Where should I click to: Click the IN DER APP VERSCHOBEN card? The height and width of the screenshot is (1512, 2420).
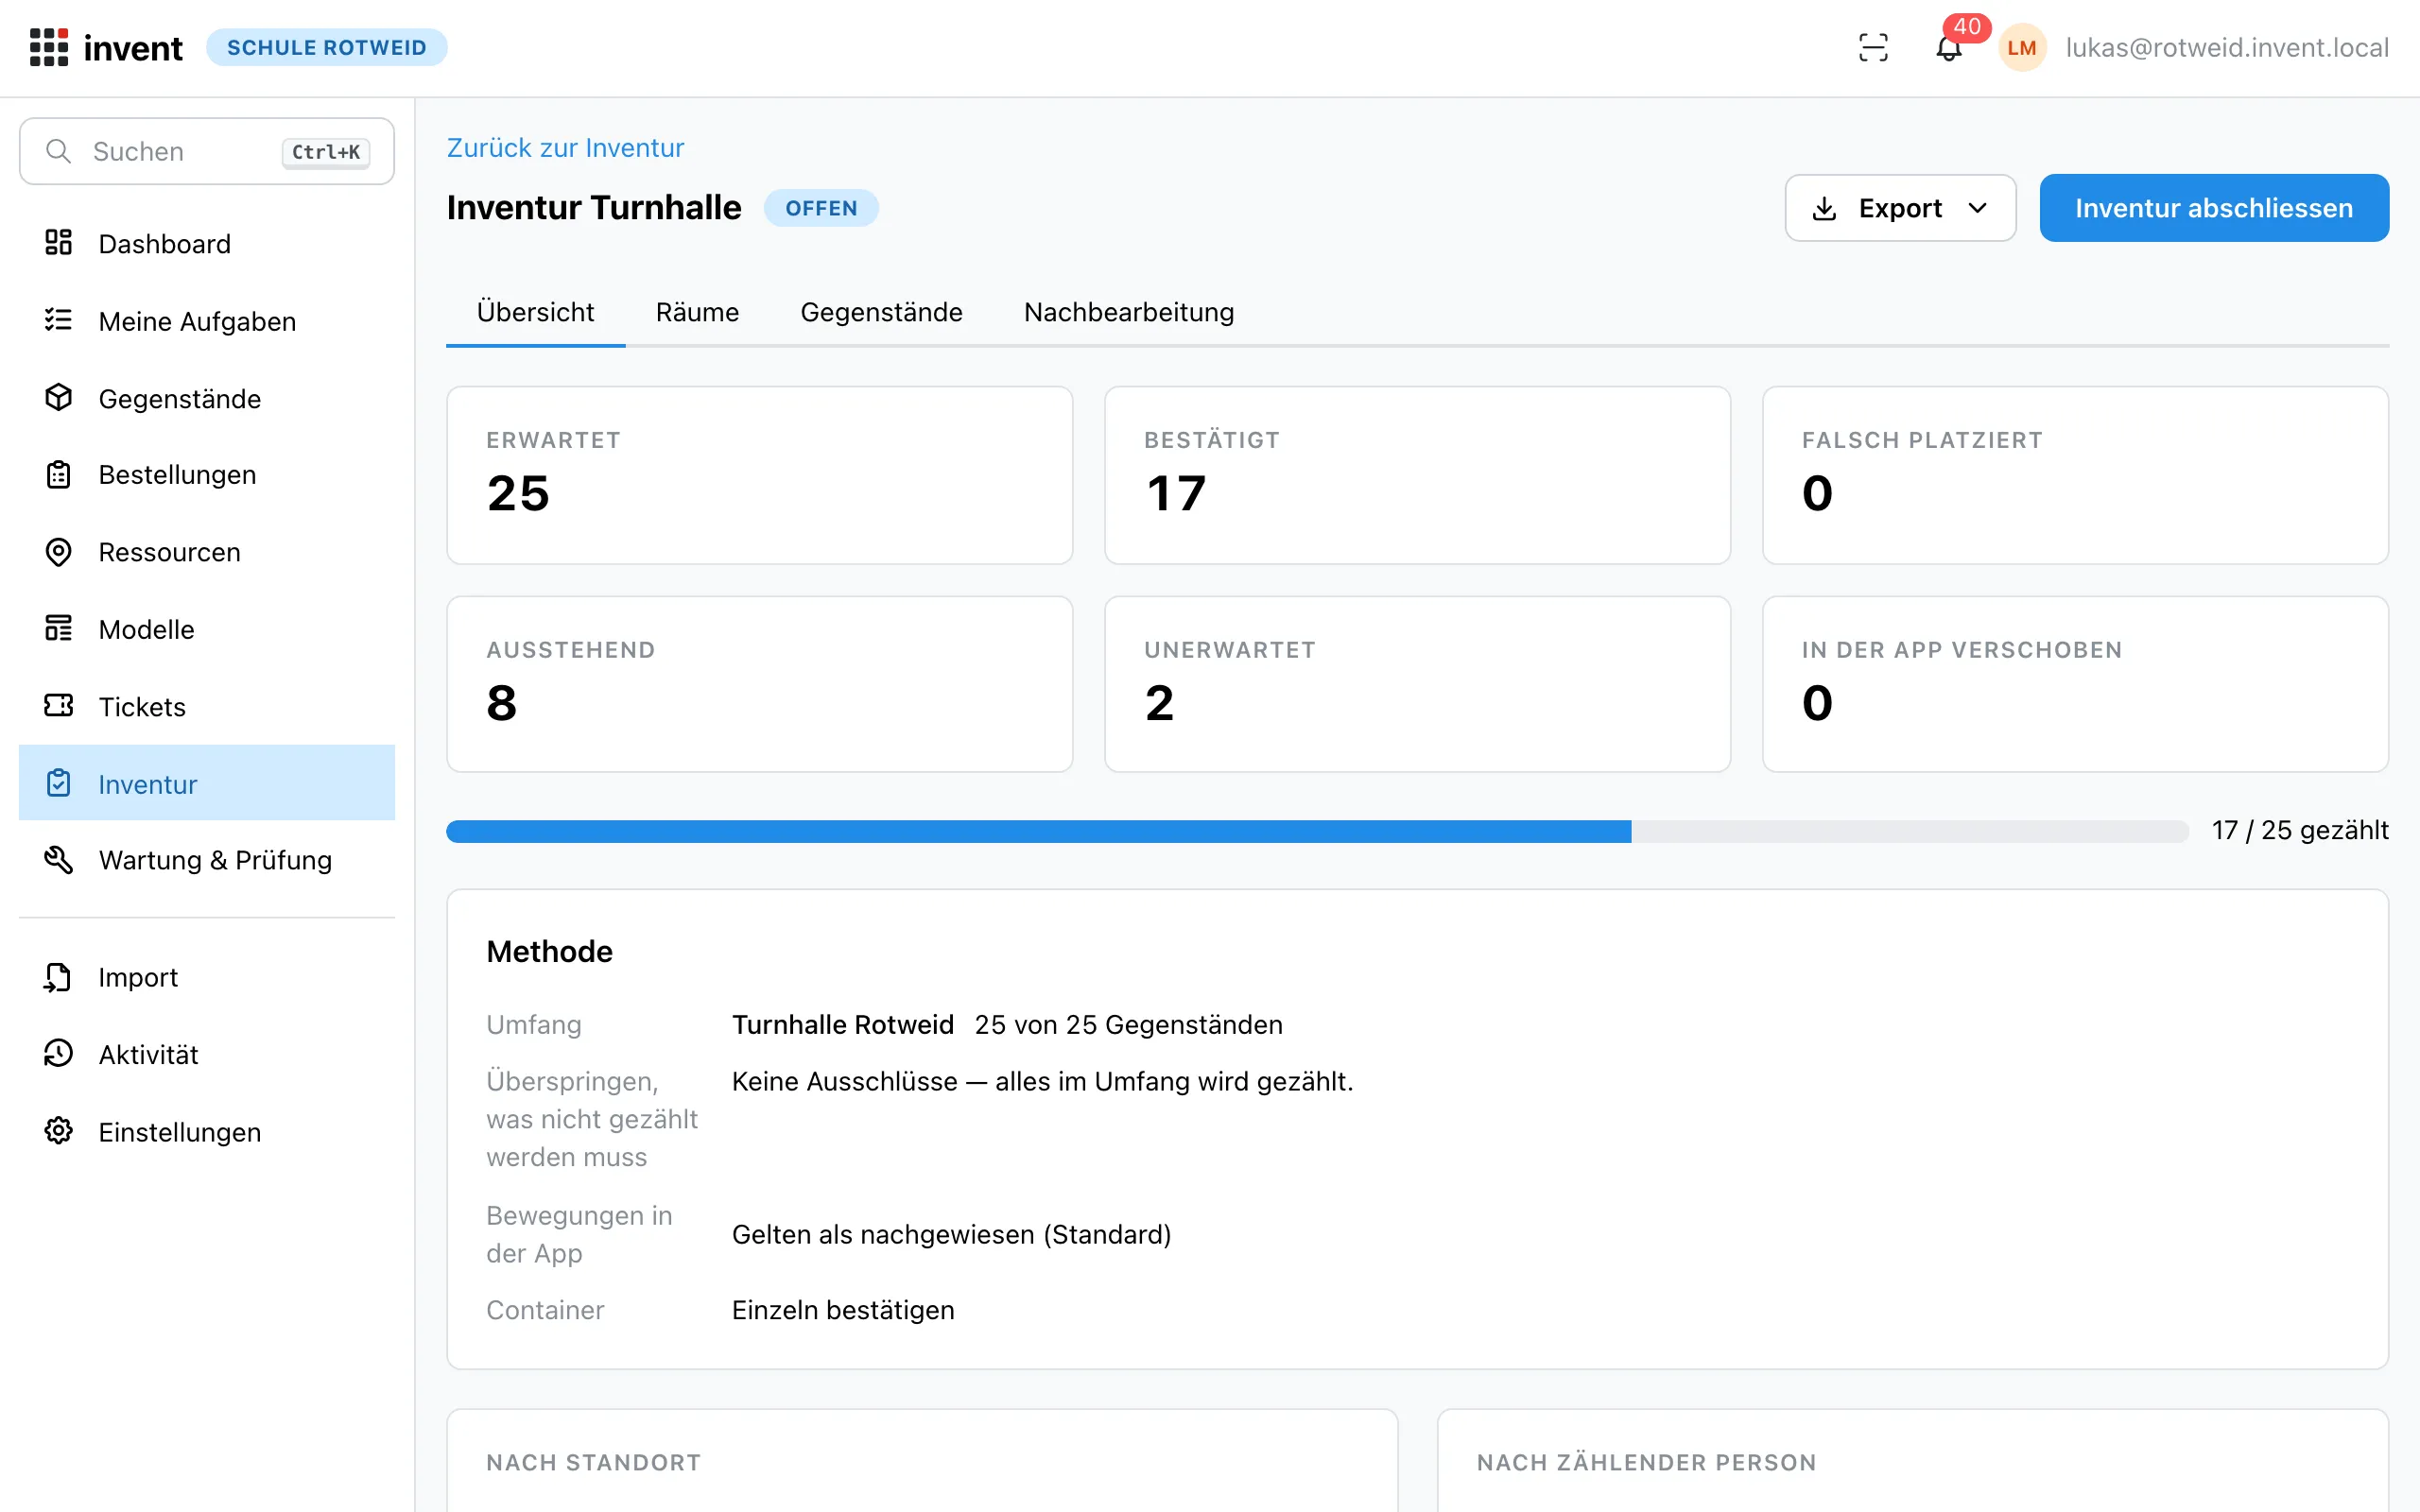(x=2075, y=684)
